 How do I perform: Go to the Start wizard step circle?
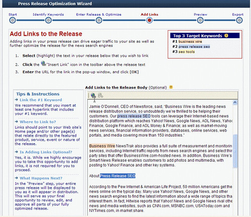pyautogui.click(x=13, y=21)
